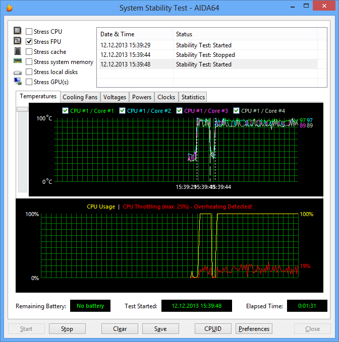Uncheck the Stress FPU checkbox
339x342 pixels.
point(29,41)
